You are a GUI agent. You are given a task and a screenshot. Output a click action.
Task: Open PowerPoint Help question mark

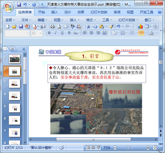coord(160,12)
